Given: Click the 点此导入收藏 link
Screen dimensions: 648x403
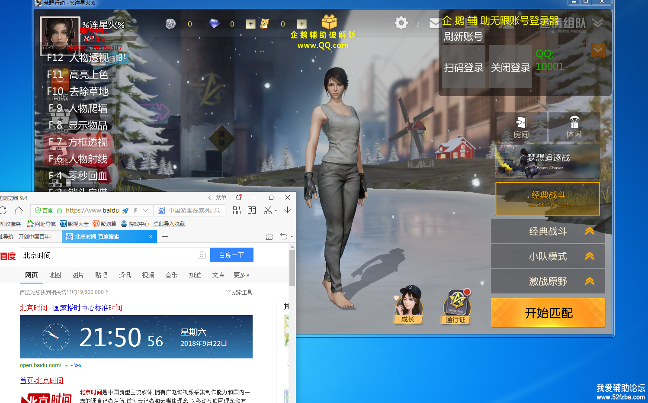Looking at the screenshot, I should (169, 224).
